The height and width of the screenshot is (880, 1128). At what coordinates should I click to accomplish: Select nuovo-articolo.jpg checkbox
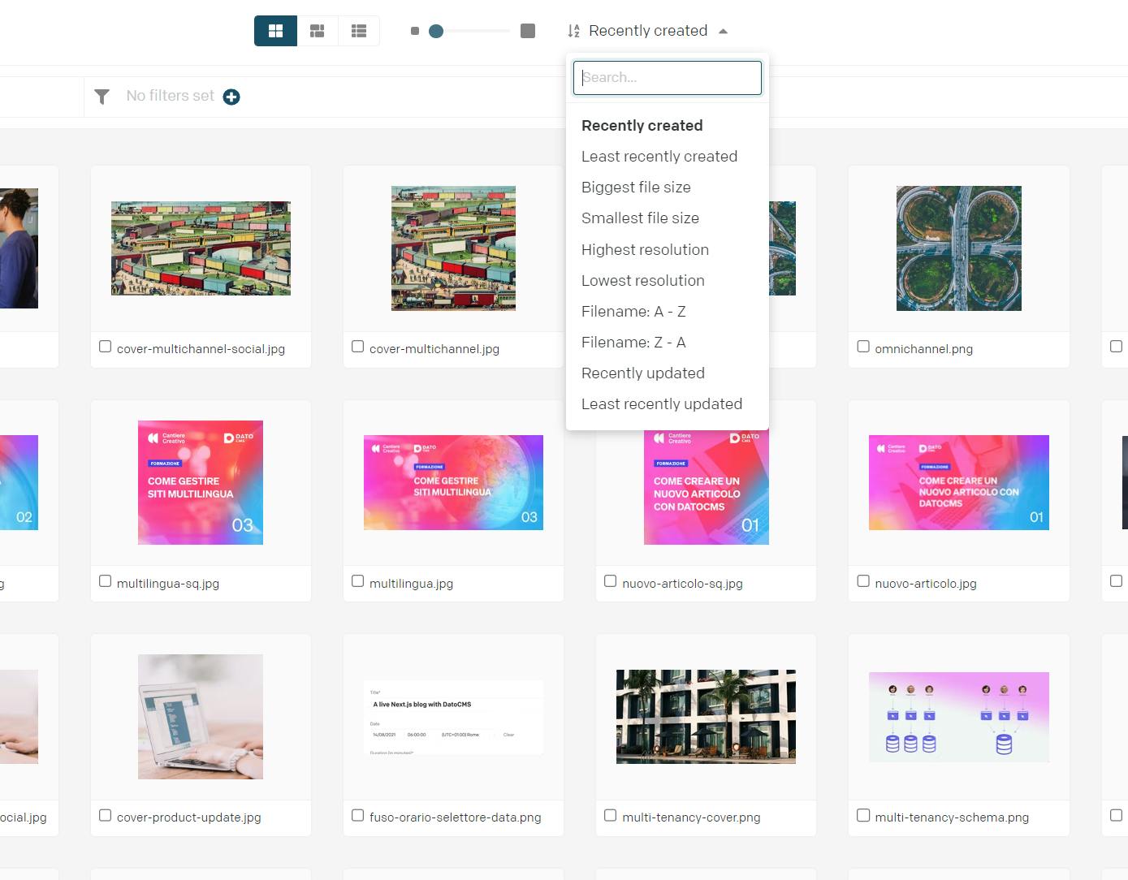click(x=863, y=581)
